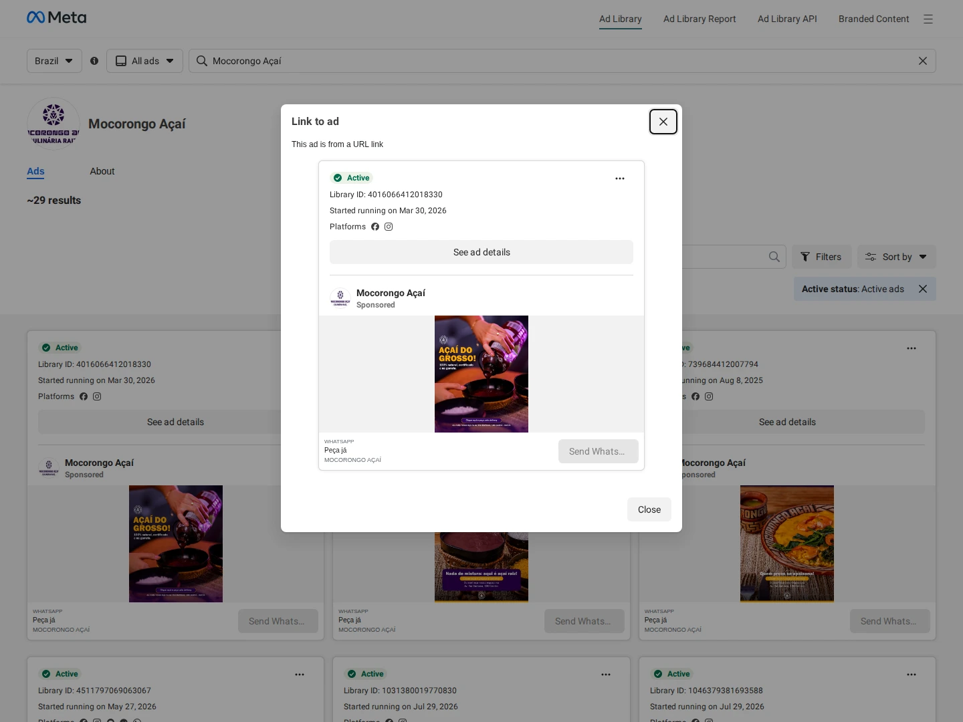Remove the Active status filter chip
This screenshot has height=722, width=963.
(x=923, y=289)
